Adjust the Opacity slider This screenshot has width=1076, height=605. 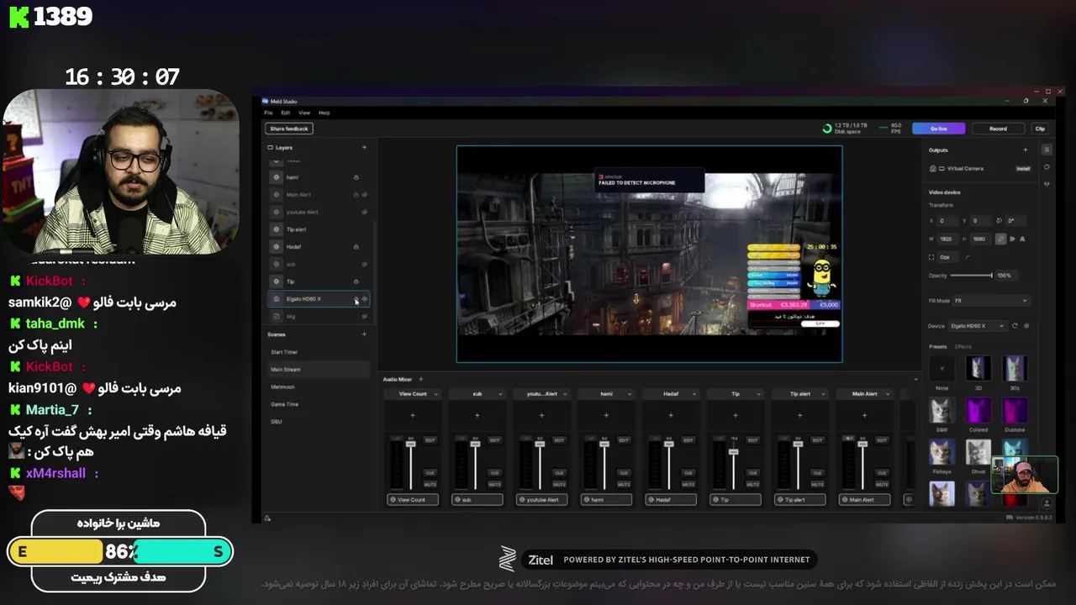click(973, 276)
